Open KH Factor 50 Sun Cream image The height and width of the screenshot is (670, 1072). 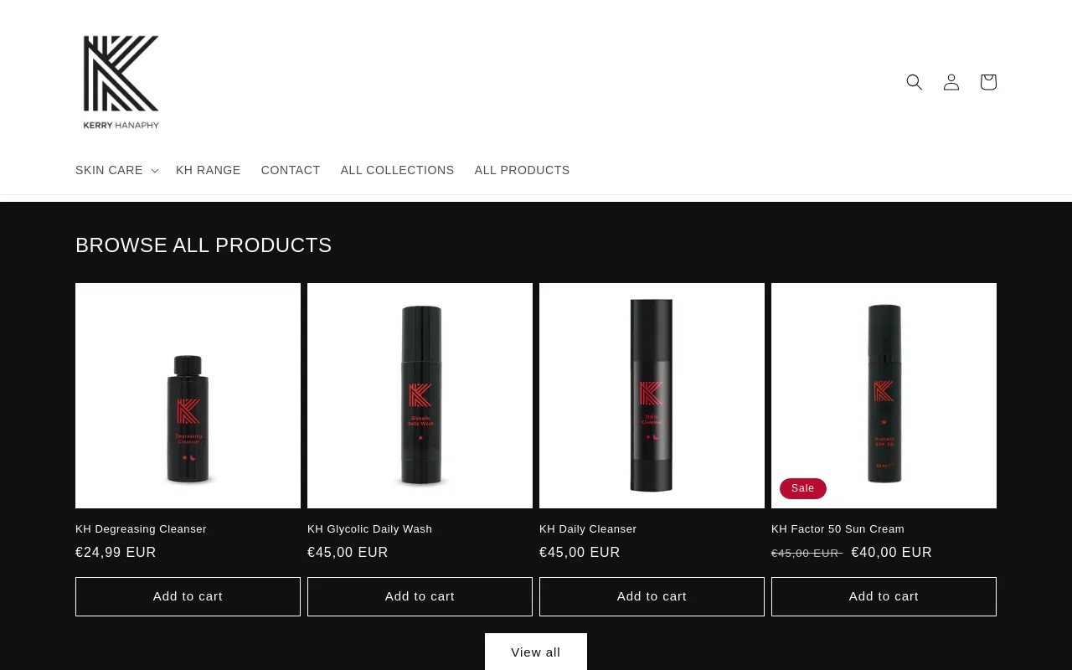884,395
